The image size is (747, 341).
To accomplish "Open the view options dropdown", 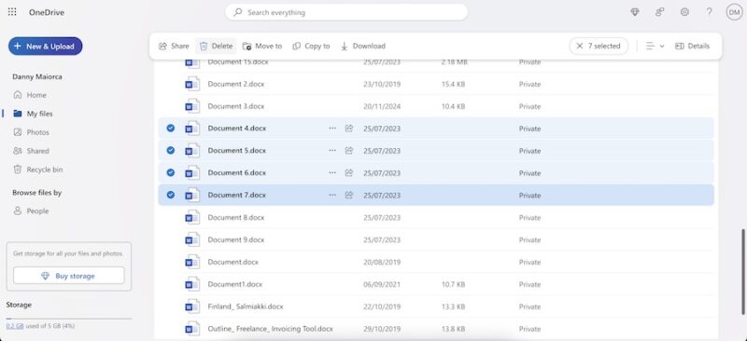I will click(x=655, y=47).
